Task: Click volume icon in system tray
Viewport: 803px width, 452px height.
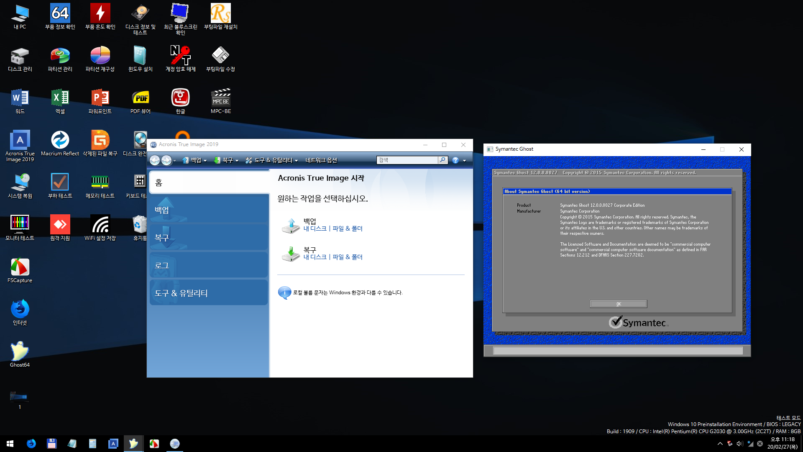Action: [739, 444]
